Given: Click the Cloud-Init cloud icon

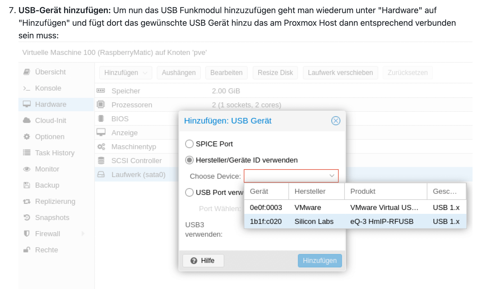Looking at the screenshot, I should click(x=27, y=121).
